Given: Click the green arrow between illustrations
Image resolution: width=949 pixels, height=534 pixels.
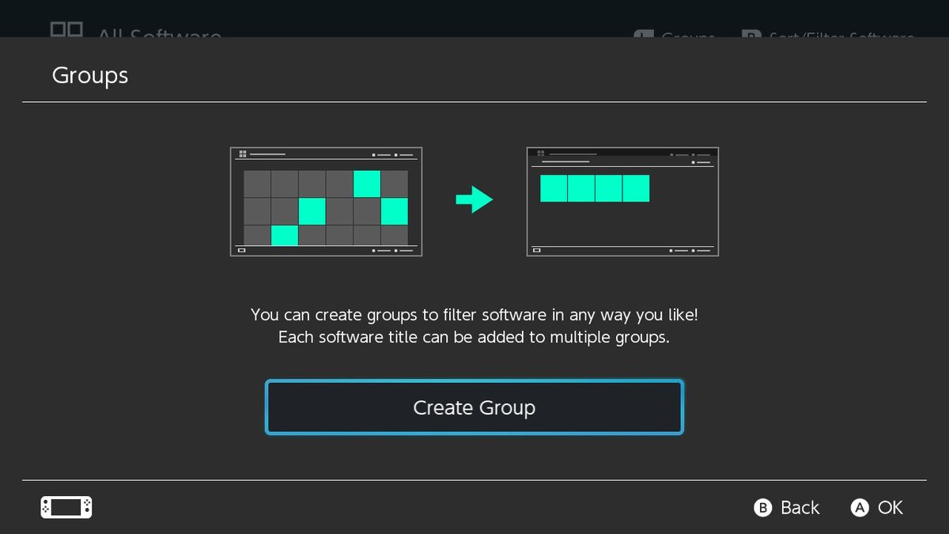Looking at the screenshot, I should click(473, 200).
